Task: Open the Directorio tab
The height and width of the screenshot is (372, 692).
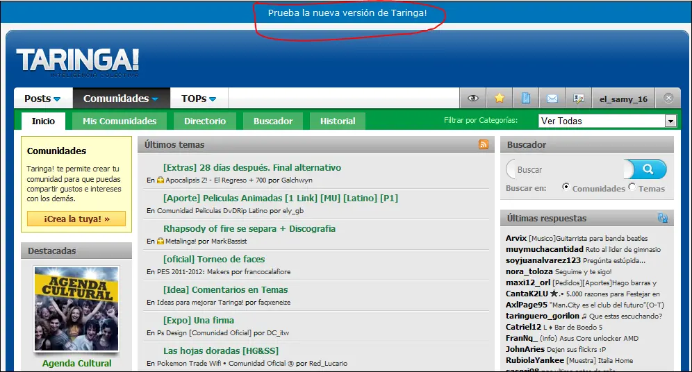Action: click(205, 121)
